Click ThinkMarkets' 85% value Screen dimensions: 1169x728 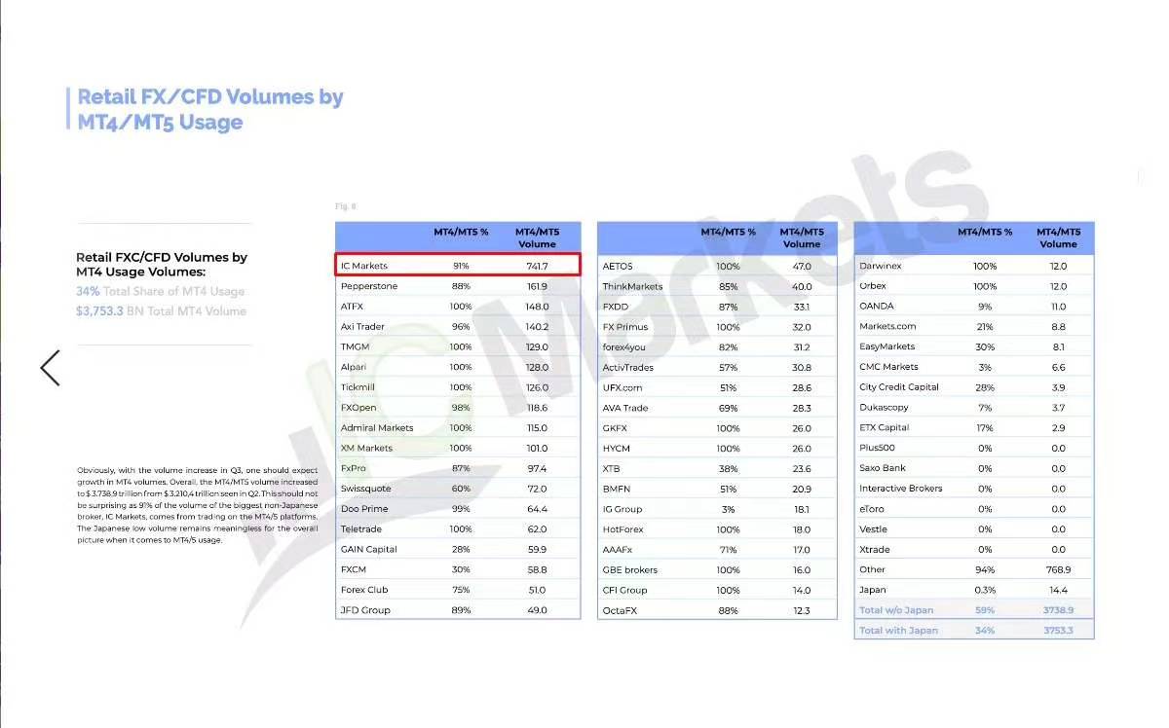[x=728, y=286]
